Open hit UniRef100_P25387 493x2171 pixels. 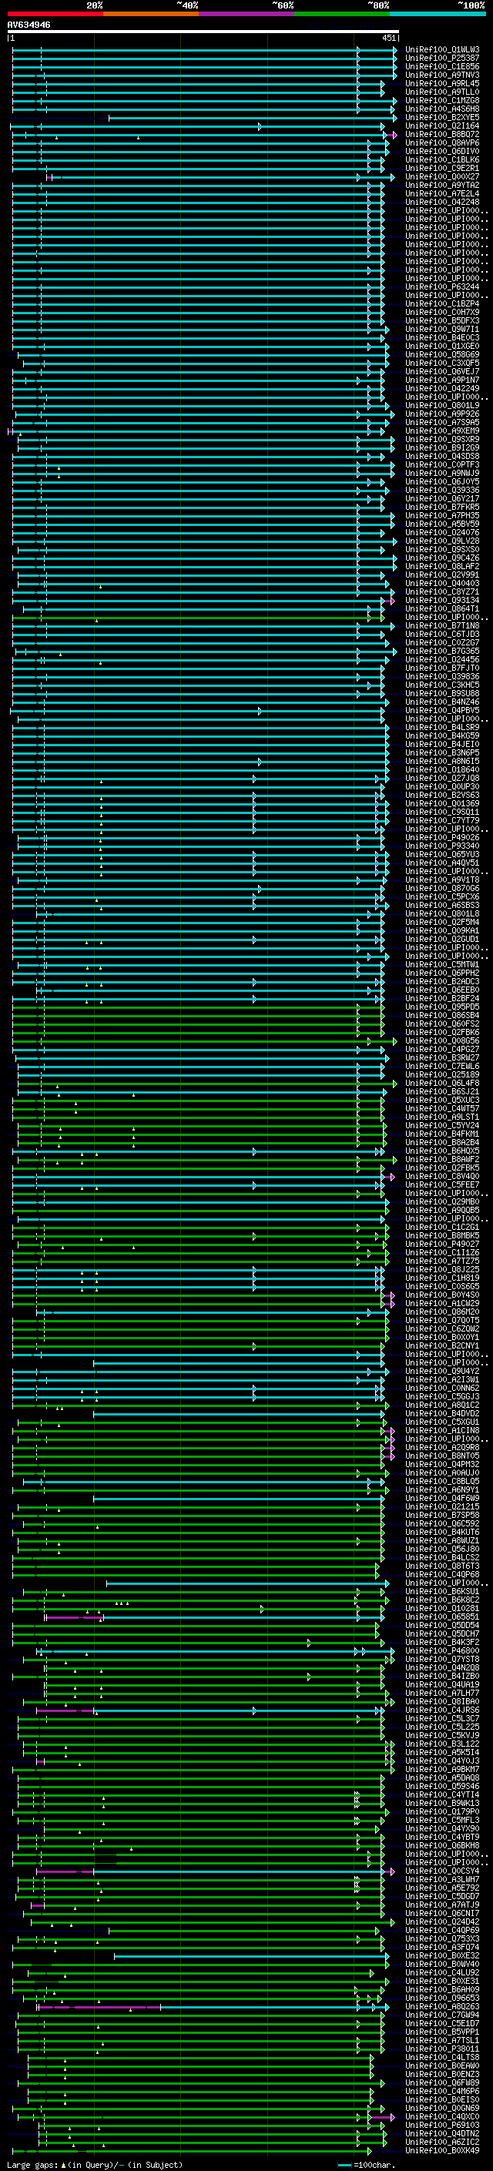[x=442, y=59]
